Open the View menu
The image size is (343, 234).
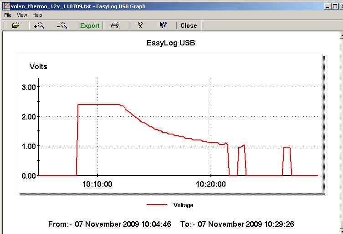pos(22,15)
